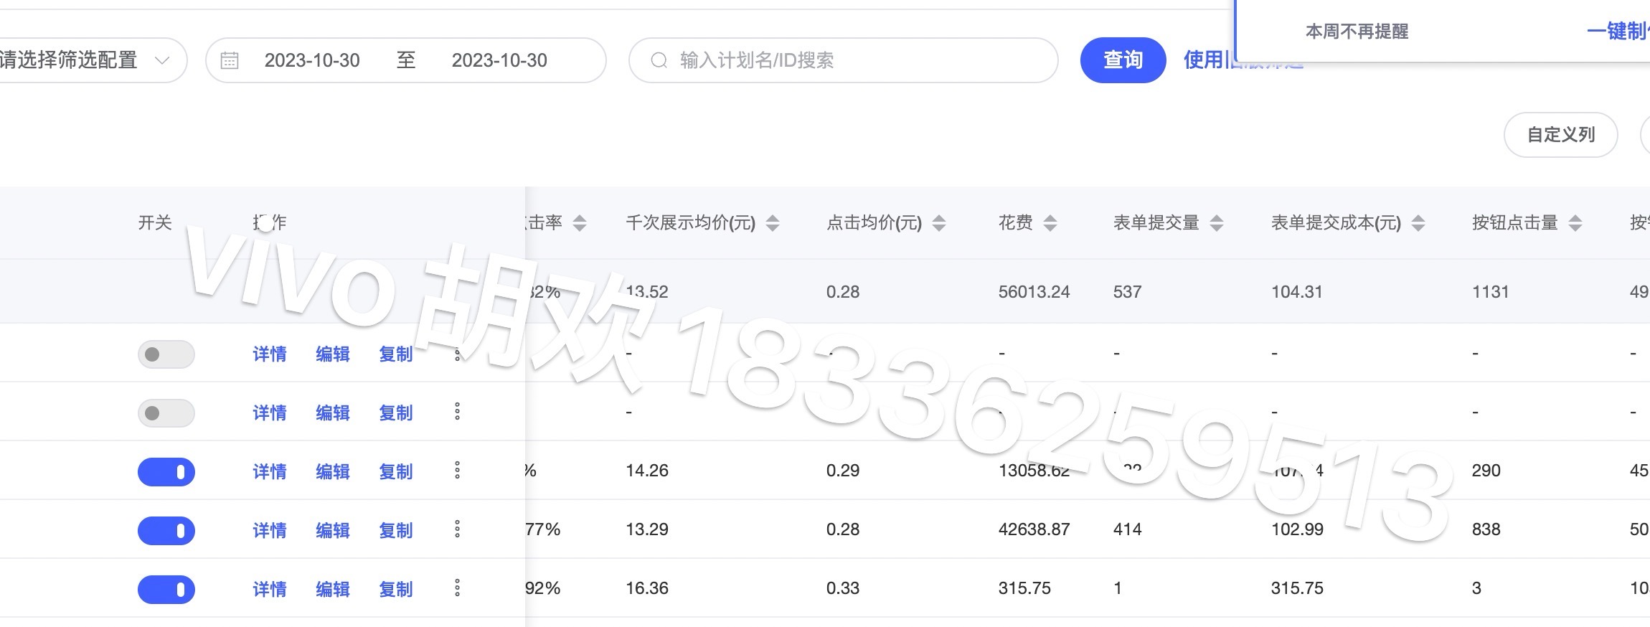Open more options menu in first row
The width and height of the screenshot is (1650, 627).
pos(457,354)
